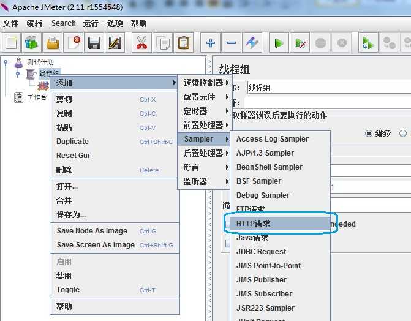Screen dimensions: 411x321
Task: Start the test with the green play icon
Action: tap(279, 42)
